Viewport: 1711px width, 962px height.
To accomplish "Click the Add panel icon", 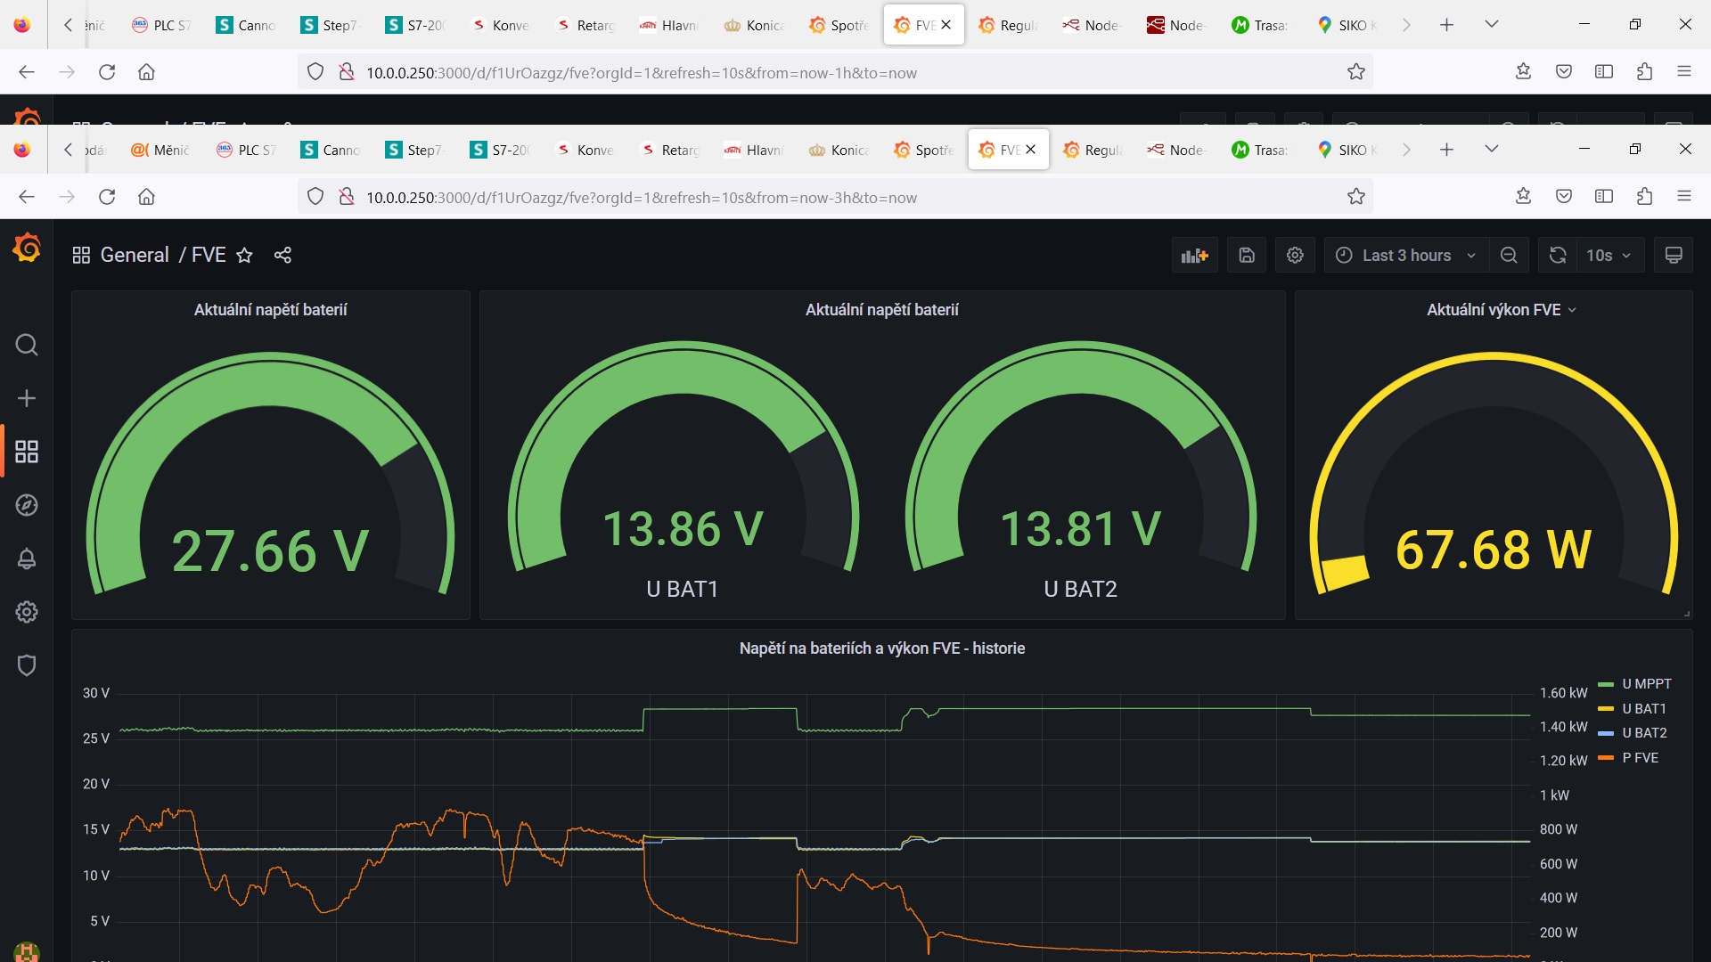I will [1194, 256].
